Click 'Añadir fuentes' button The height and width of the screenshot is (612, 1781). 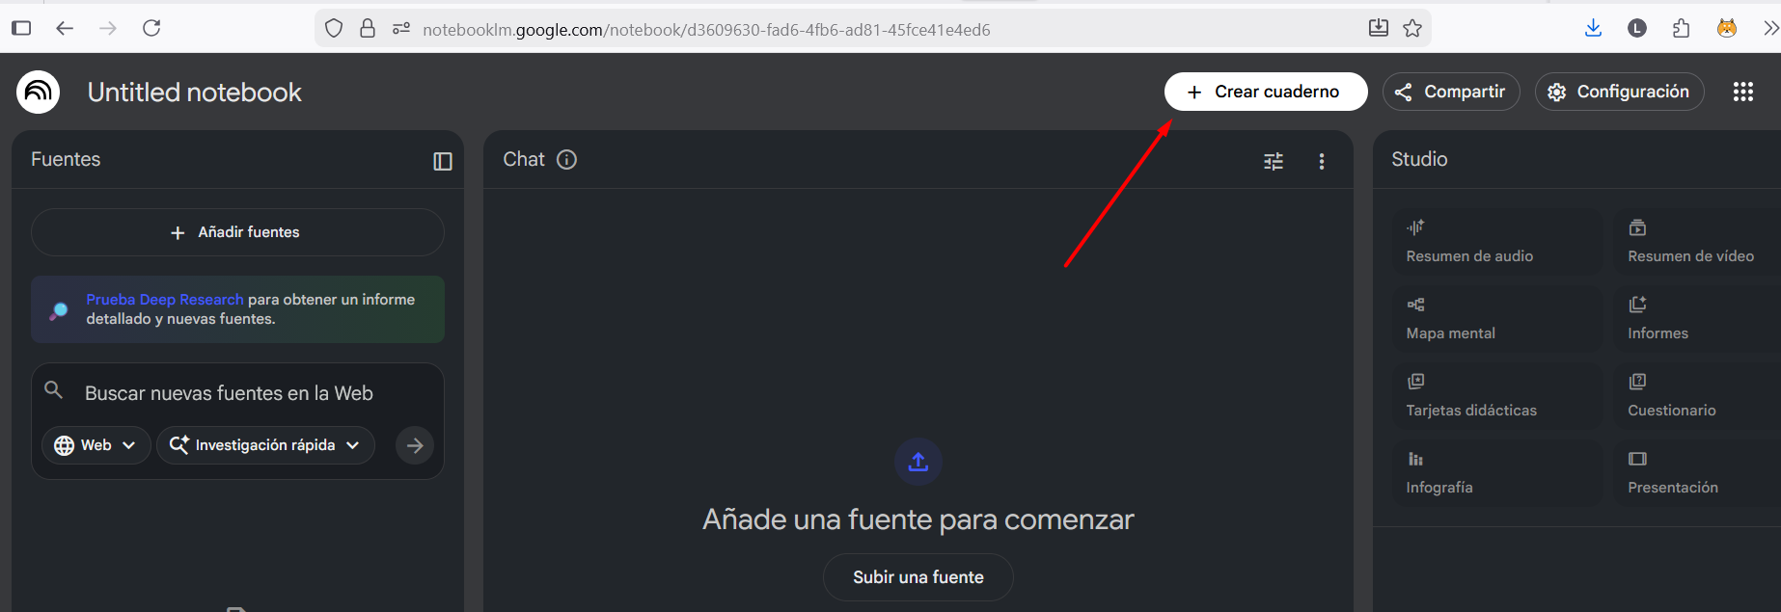[x=237, y=232]
